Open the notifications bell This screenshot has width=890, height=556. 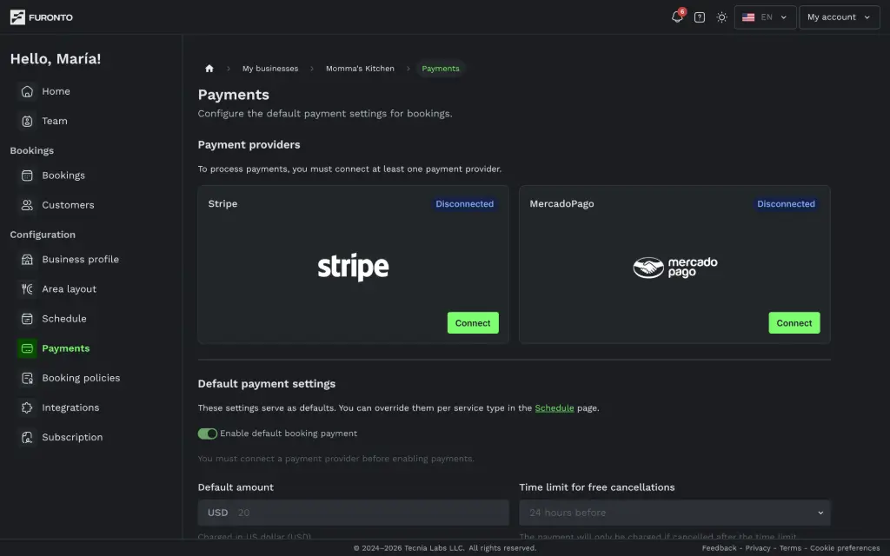[677, 17]
